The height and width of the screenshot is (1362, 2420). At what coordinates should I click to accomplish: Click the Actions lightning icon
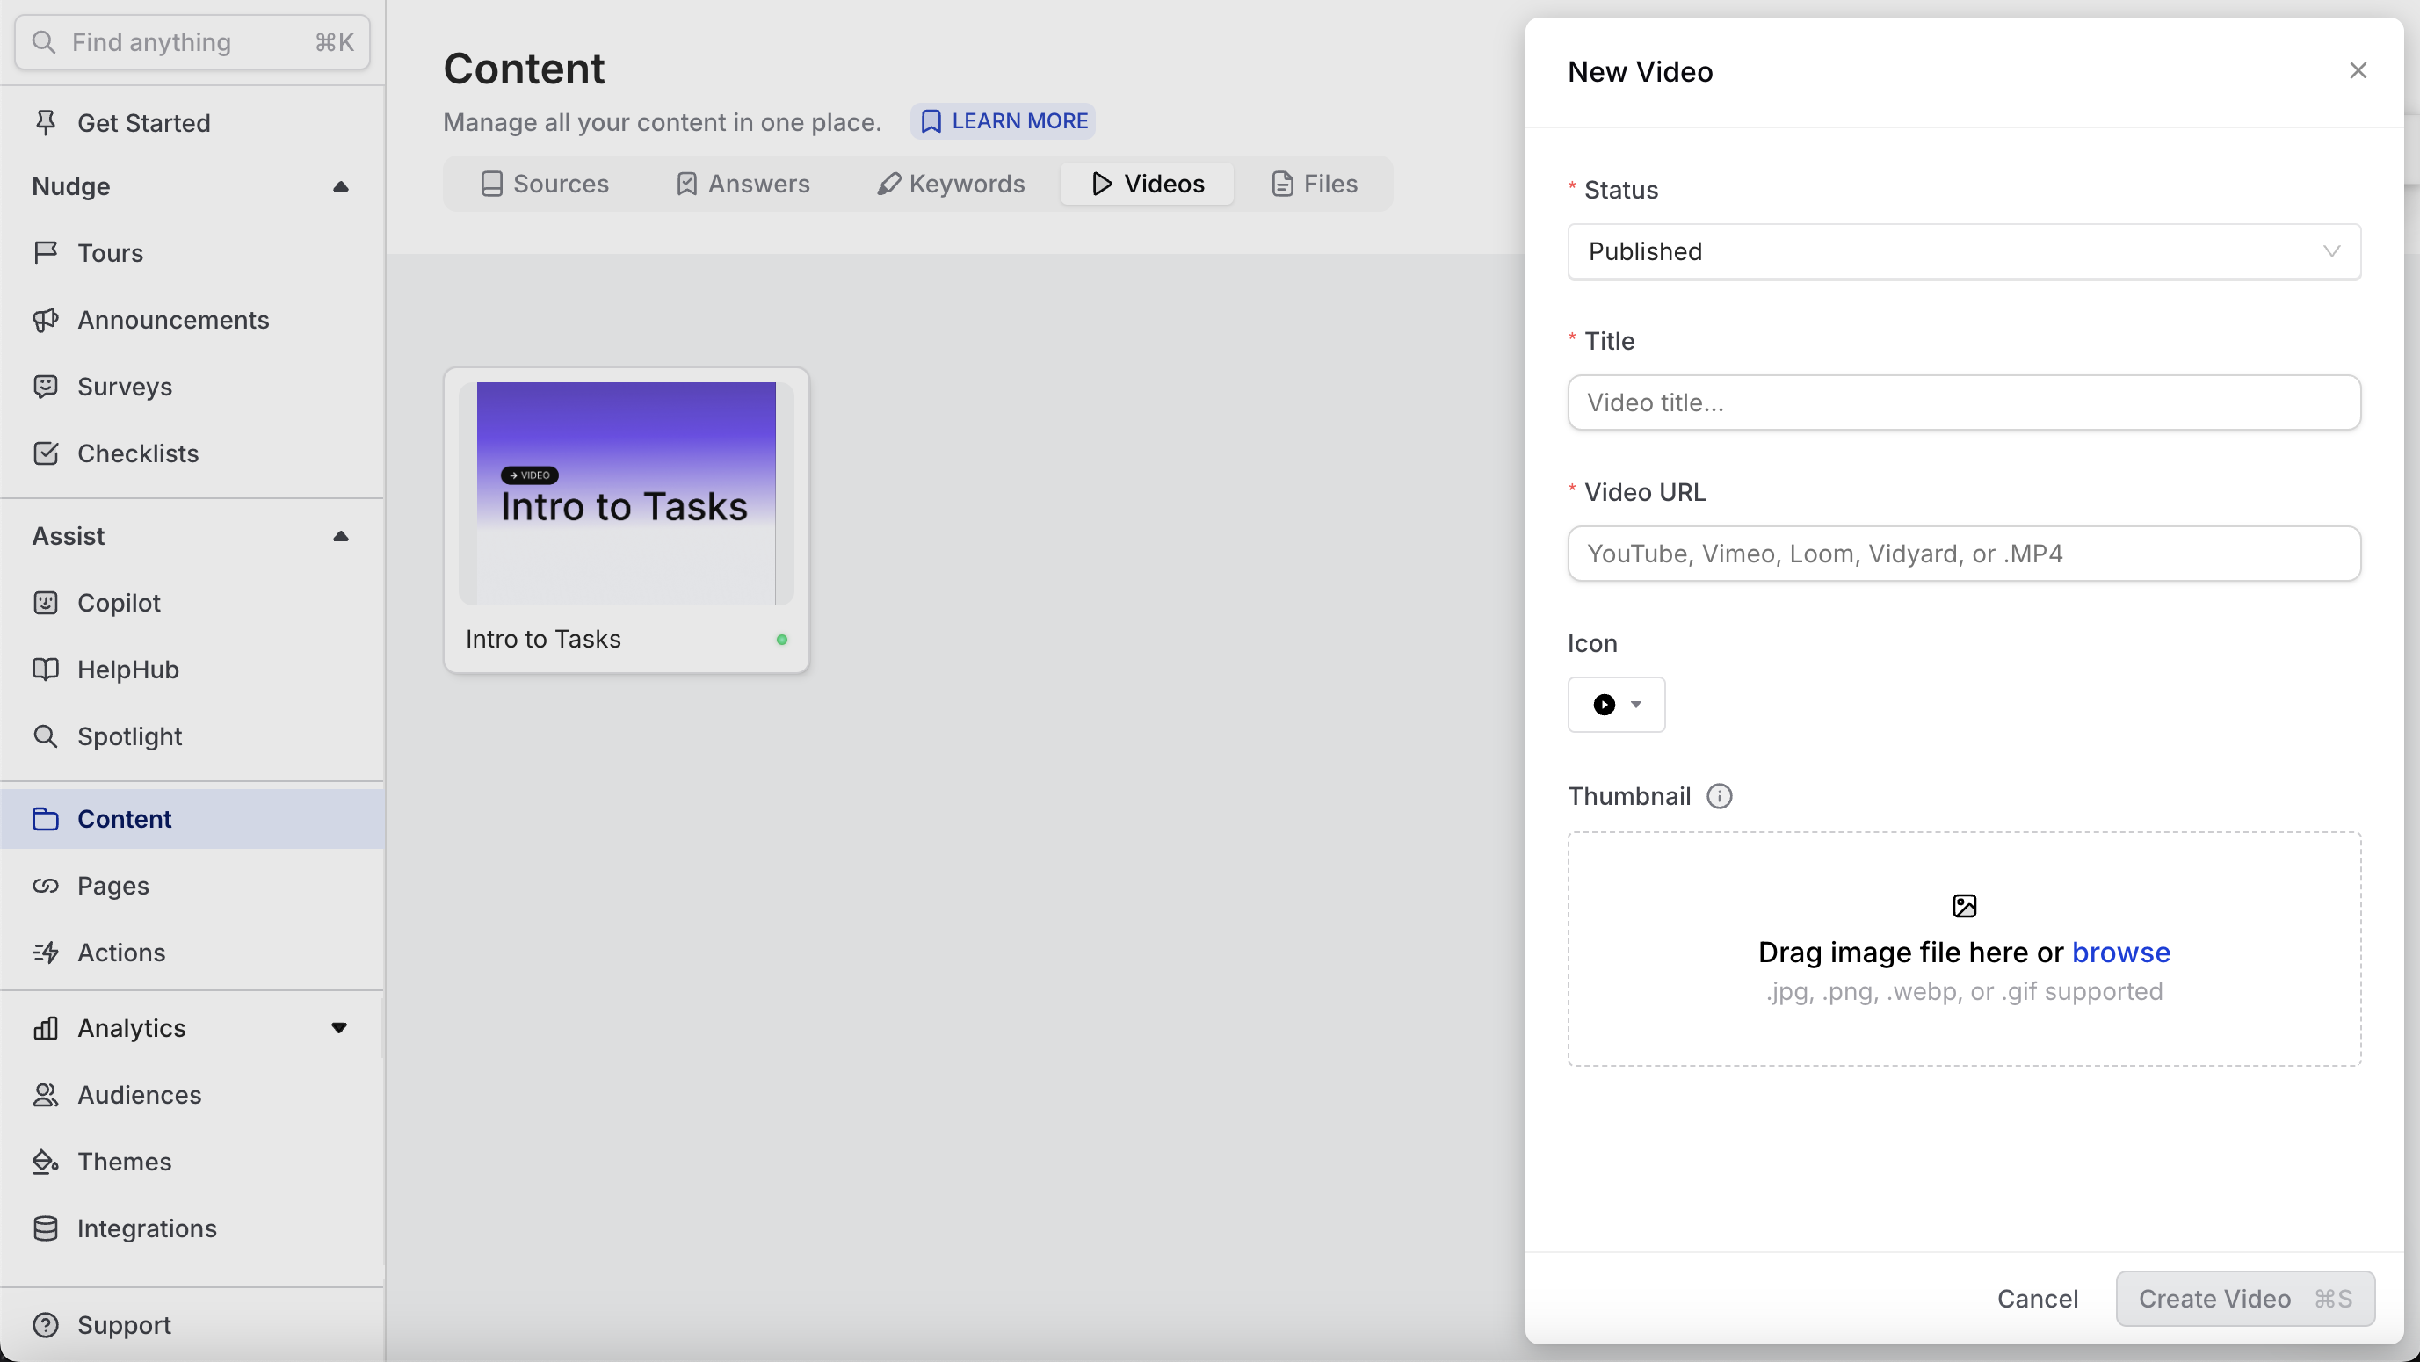(x=45, y=952)
